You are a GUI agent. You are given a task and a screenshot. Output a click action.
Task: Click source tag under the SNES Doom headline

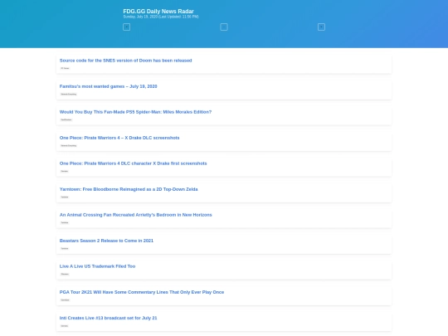point(65,68)
